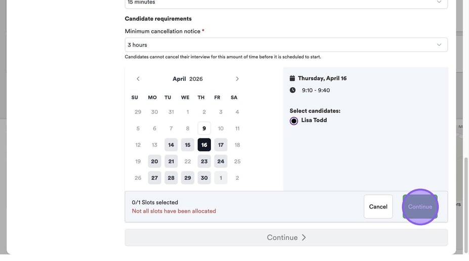The width and height of the screenshot is (469, 261).
Task: Go to previous month in calendar
Action: [x=138, y=79]
